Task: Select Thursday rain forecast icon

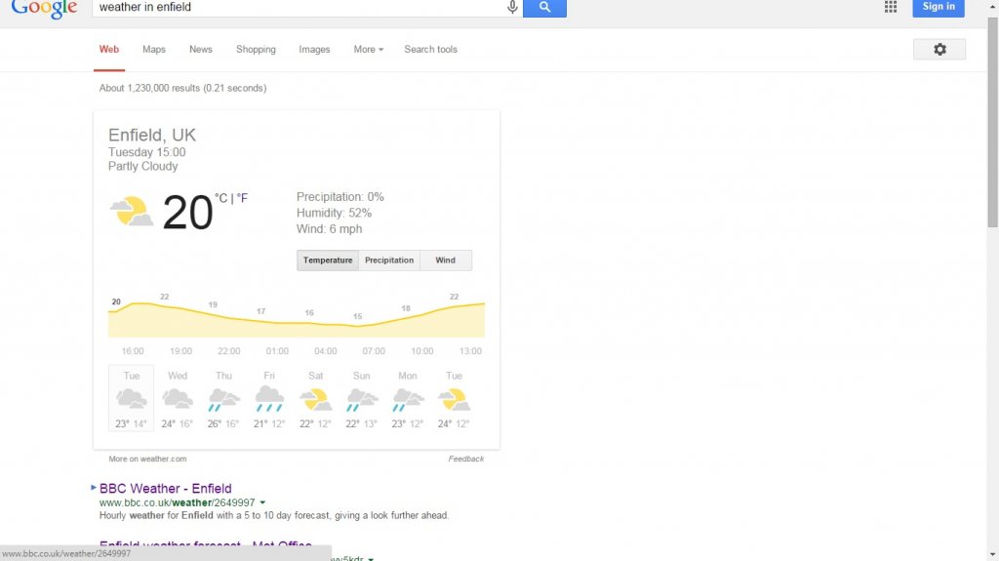Action: click(223, 399)
